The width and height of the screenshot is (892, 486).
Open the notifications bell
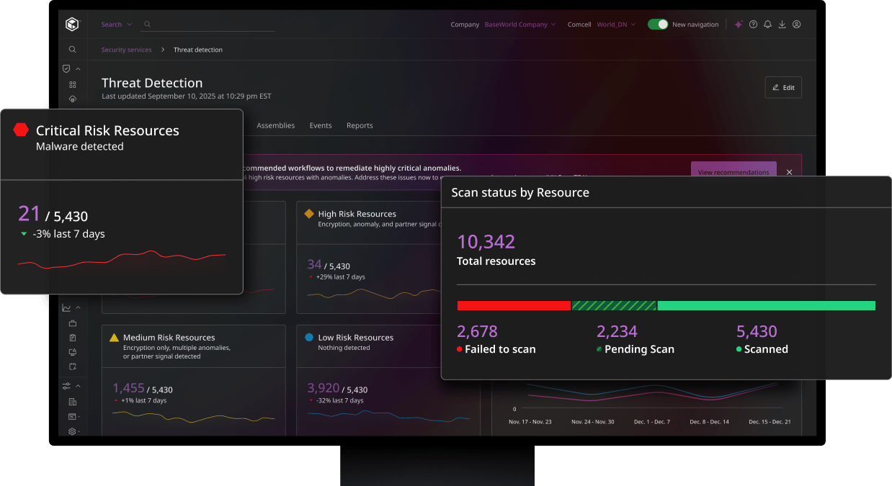(x=767, y=24)
